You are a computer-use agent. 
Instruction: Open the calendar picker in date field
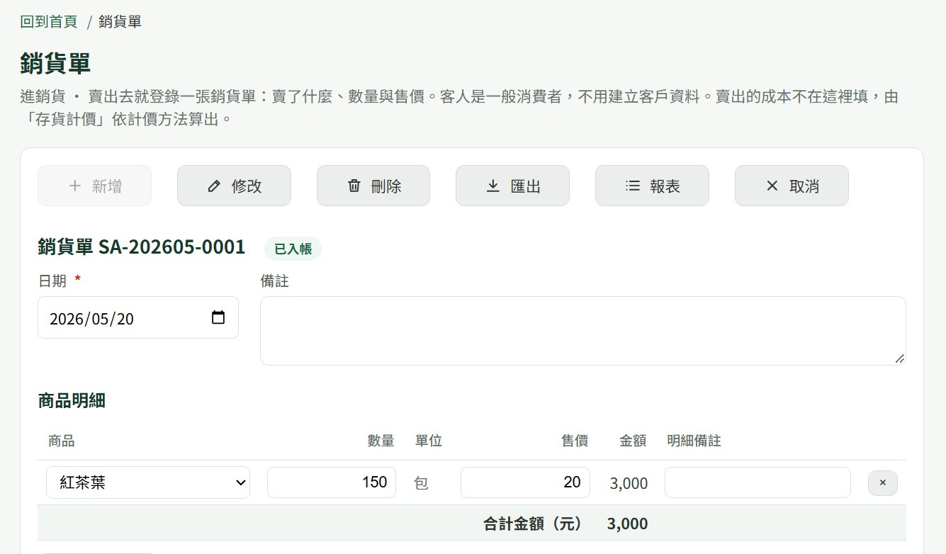point(218,317)
